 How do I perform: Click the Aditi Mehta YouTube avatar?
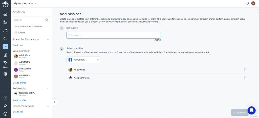point(16,76)
